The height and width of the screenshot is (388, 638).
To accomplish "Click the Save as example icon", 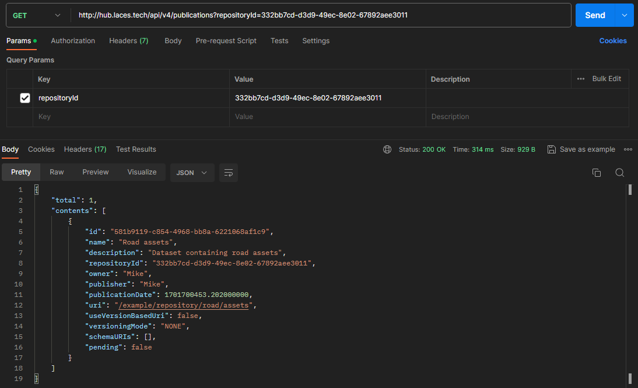I will pos(551,149).
